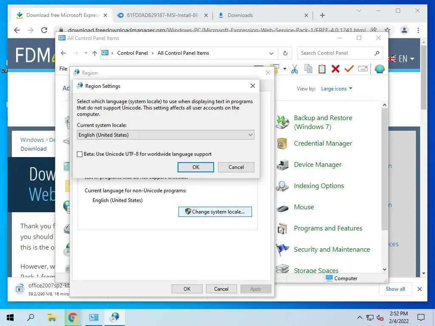
Task: Expand Control Panel address bar history dropdown
Action: tap(271, 53)
